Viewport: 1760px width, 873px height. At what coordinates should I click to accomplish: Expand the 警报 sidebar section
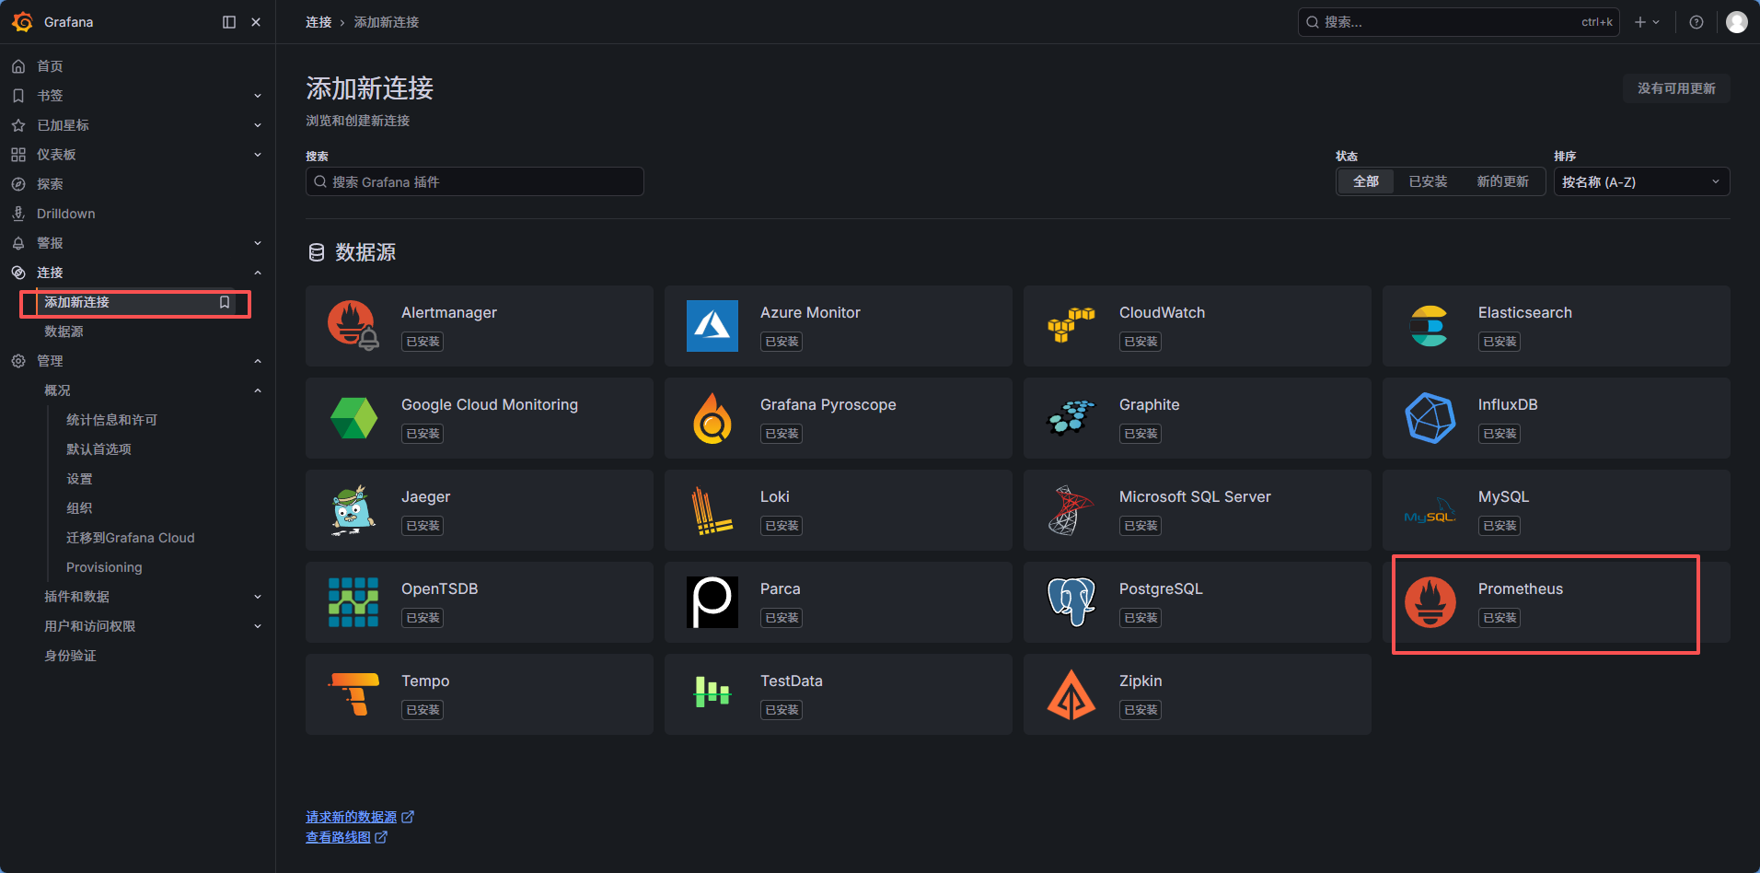pos(258,243)
